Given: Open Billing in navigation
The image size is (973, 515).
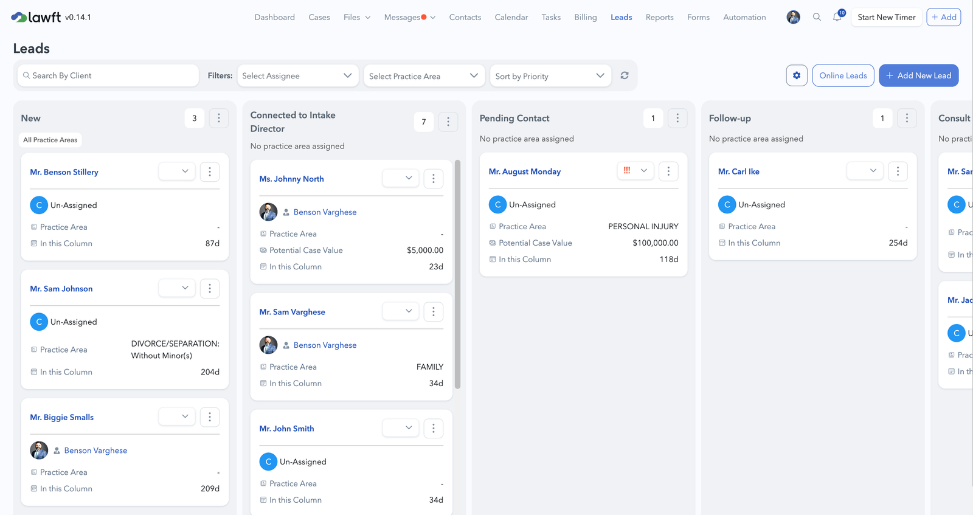Looking at the screenshot, I should click(x=586, y=17).
